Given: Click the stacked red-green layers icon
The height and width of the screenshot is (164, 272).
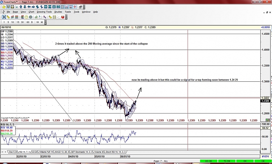Looking at the screenshot, I should pyautogui.click(x=22, y=17).
